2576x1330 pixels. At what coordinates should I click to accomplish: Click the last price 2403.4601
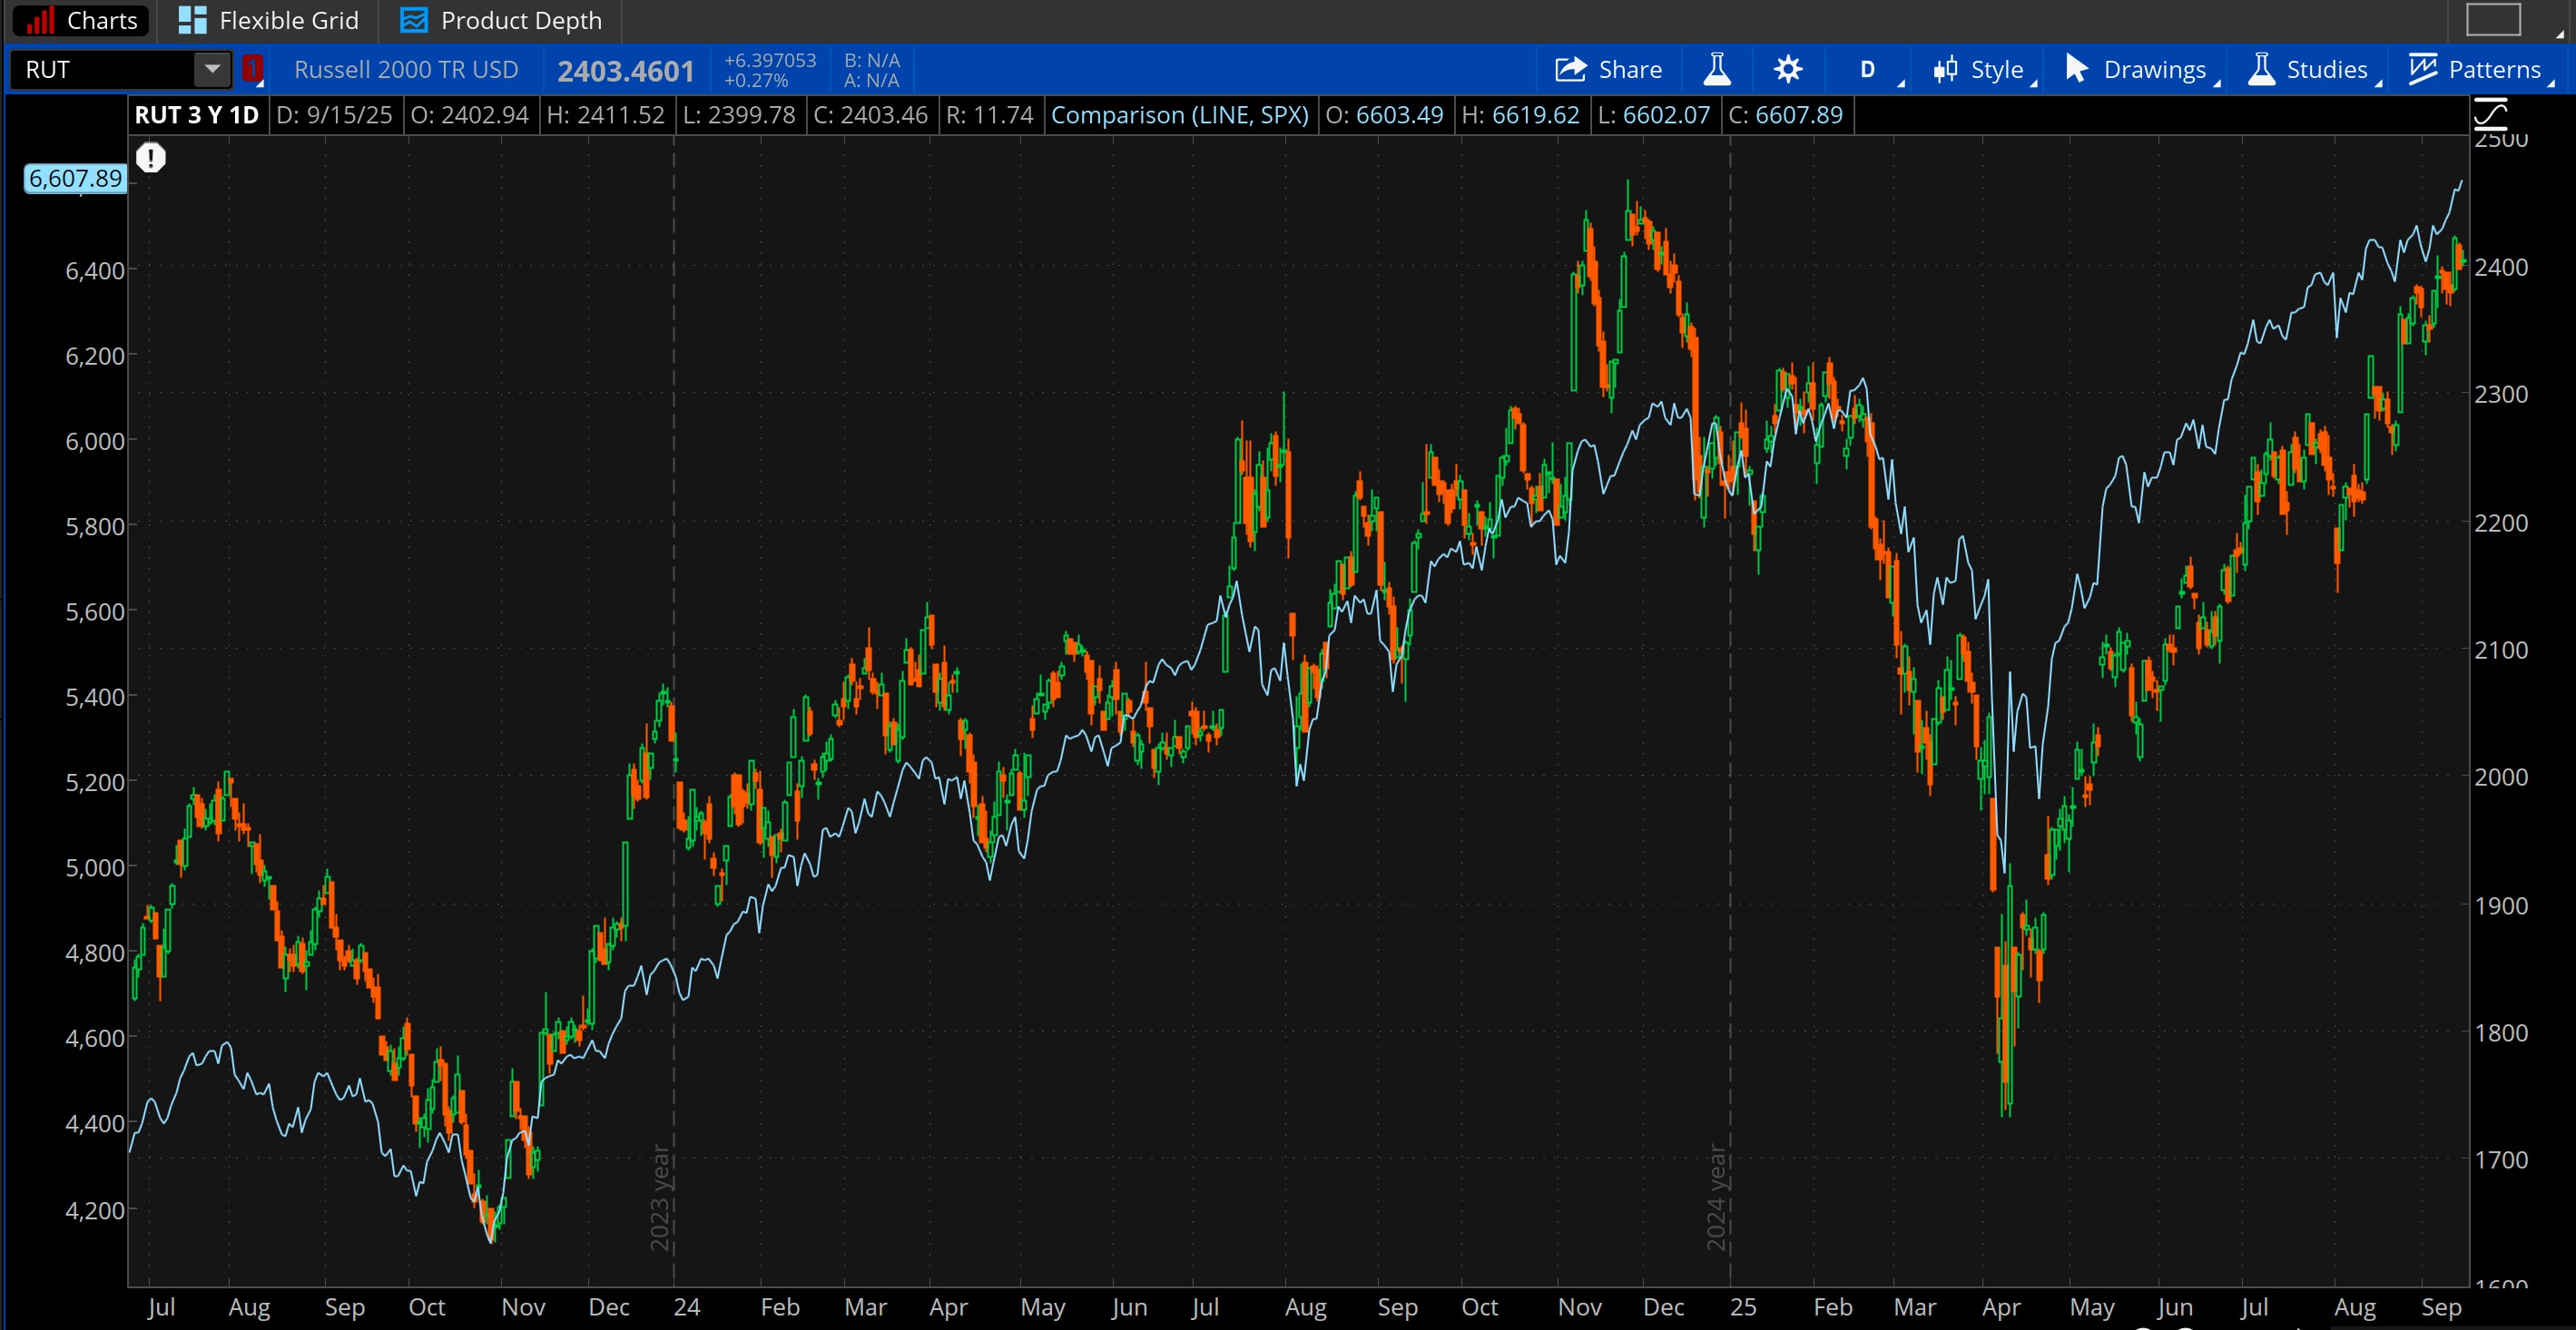625,71
